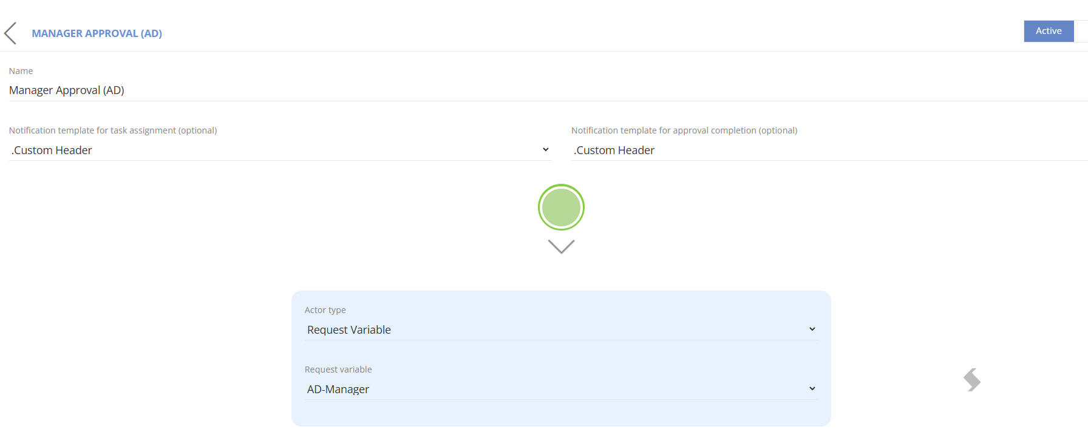Click the down chevron below the start node
This screenshot has width=1088, height=432.
[x=561, y=246]
